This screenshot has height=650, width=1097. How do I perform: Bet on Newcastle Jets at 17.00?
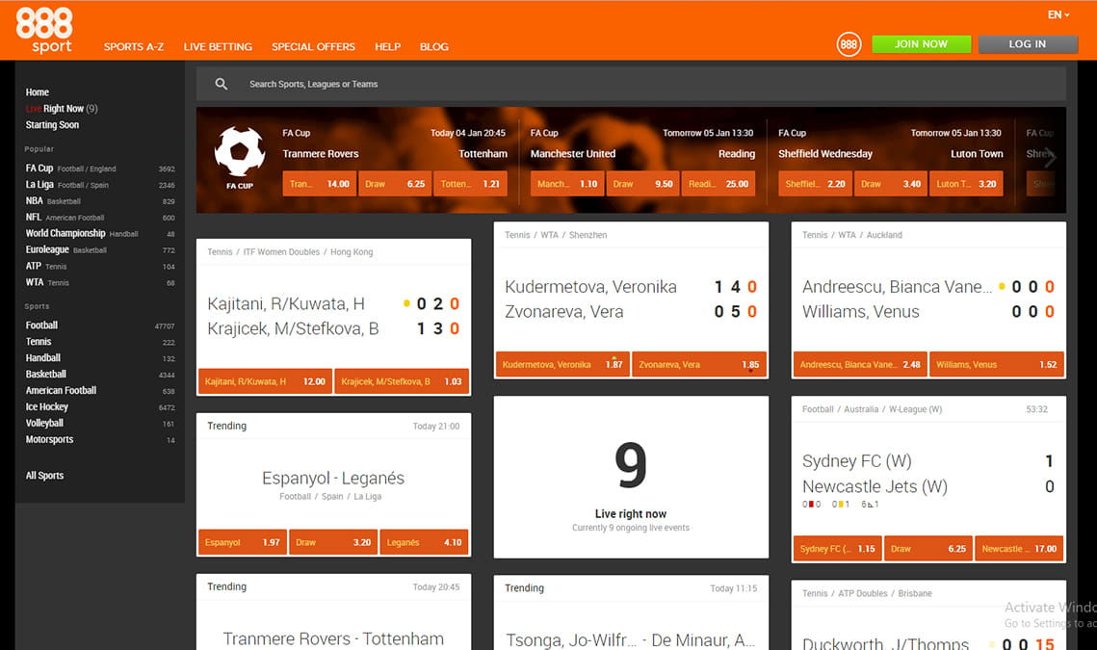1019,549
